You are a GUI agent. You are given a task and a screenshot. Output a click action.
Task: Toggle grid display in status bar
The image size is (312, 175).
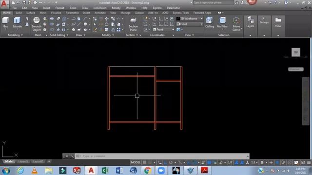coord(145,162)
